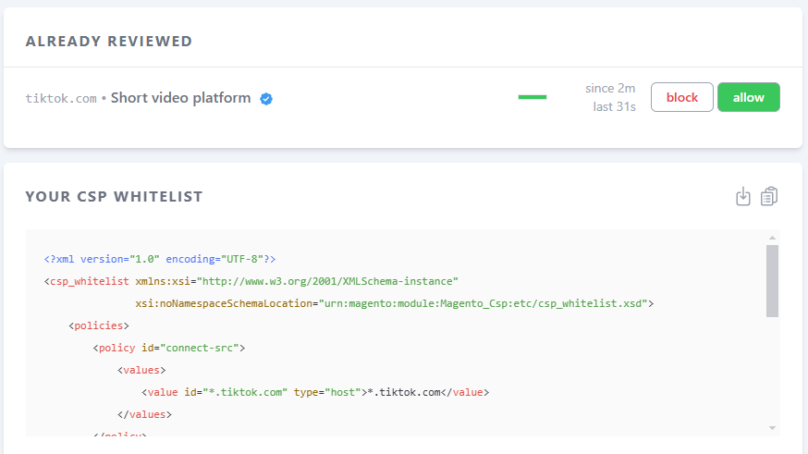Click the Short video platform label
The height and width of the screenshot is (454, 808).
tap(181, 98)
